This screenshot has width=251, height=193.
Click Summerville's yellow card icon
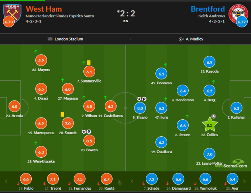(89, 63)
